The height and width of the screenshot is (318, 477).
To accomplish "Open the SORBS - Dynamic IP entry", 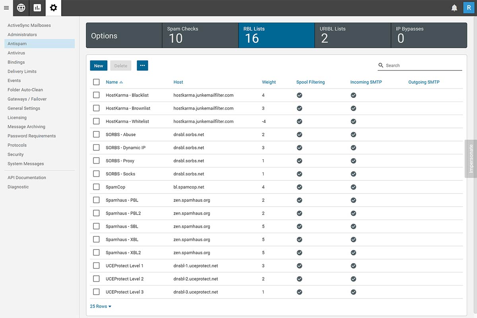I will (x=126, y=148).
